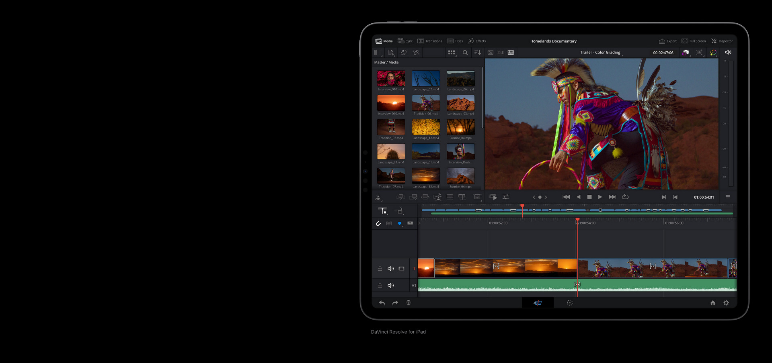Open the Inspector panel
The width and height of the screenshot is (772, 363).
[x=722, y=41]
